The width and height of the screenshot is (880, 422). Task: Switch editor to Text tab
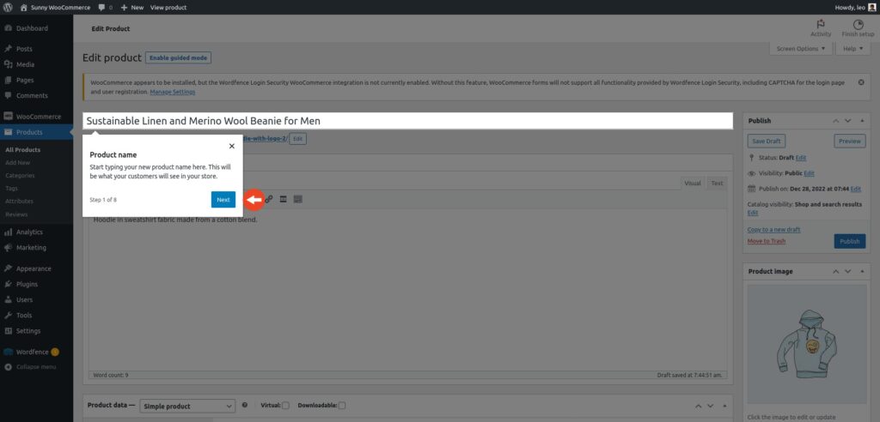point(717,184)
